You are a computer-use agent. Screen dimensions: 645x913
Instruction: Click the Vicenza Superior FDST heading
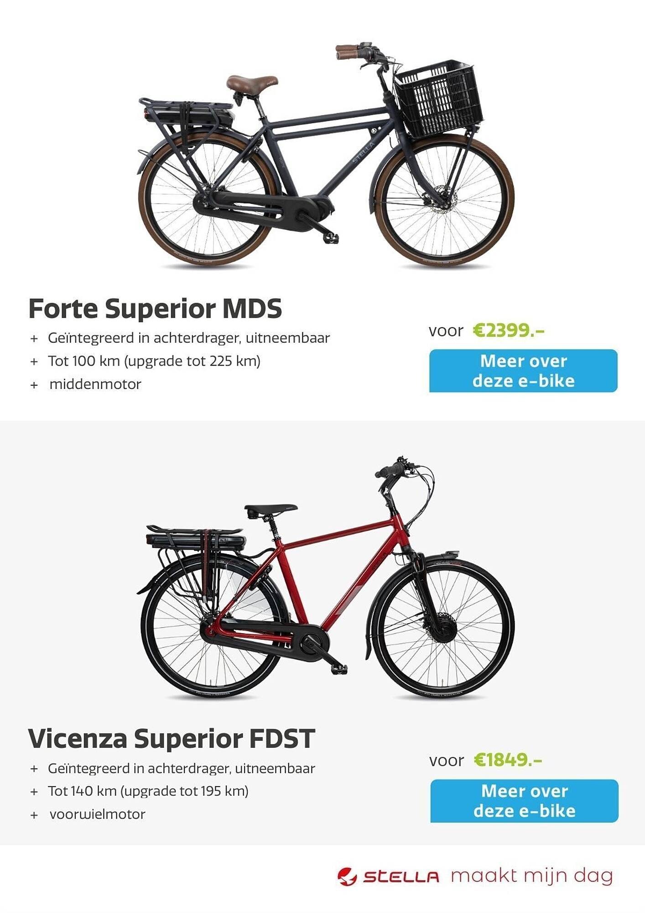(x=172, y=739)
